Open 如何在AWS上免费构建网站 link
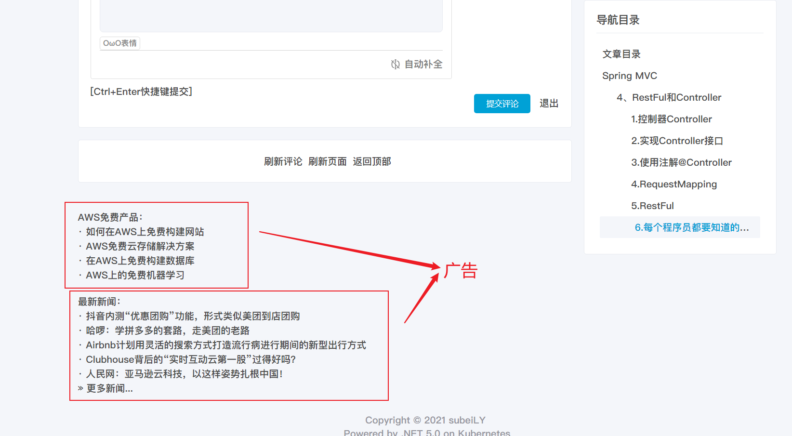This screenshot has width=792, height=436. pos(145,232)
